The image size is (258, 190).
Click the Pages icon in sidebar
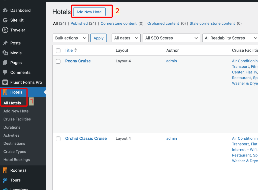click(5, 63)
